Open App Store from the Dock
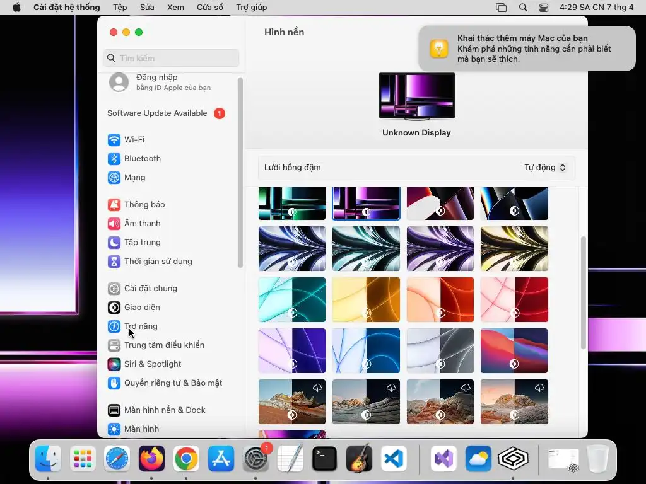 tap(221, 459)
